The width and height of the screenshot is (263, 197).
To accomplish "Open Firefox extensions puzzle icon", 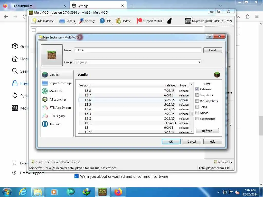I will (248, 16).
